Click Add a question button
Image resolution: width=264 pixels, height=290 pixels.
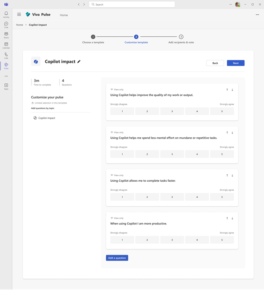pyautogui.click(x=117, y=258)
